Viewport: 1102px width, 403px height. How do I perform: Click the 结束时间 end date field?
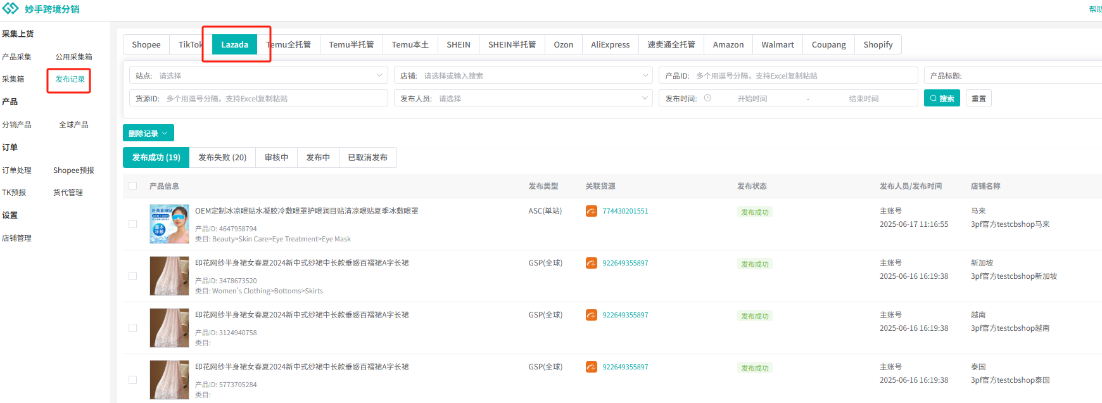(864, 98)
